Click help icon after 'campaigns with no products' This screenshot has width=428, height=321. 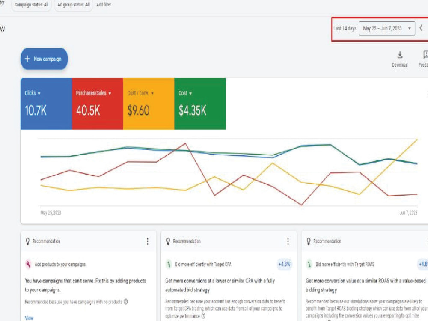coord(125,302)
